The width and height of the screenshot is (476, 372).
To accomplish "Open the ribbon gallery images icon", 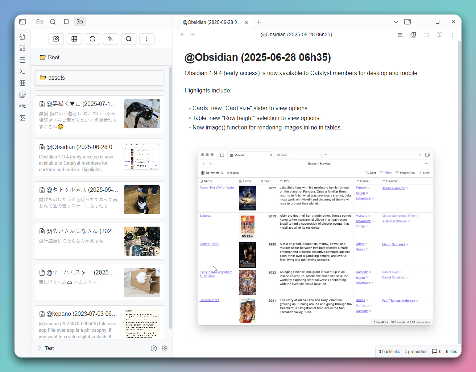I will pos(22,95).
